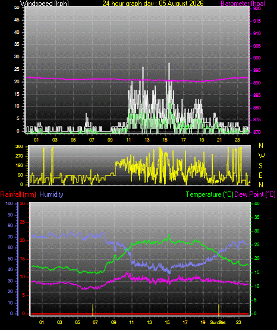Click the "24 hour graph day : 05 August 2026" title
277x330 pixels.
pos(153,4)
